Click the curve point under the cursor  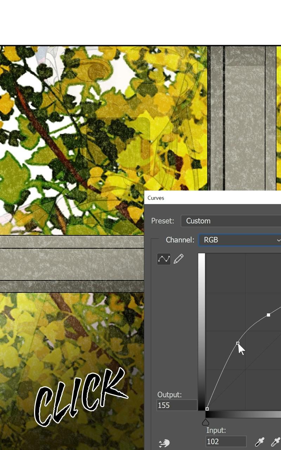(238, 343)
